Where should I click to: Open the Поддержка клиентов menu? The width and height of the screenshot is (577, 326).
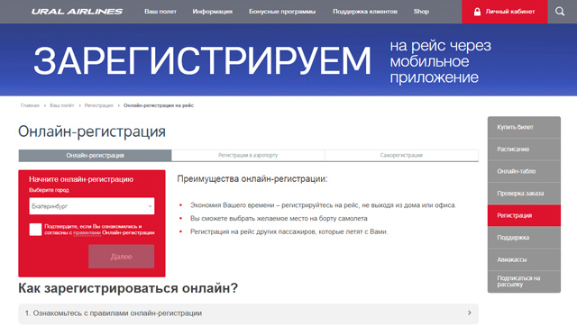coord(365,12)
